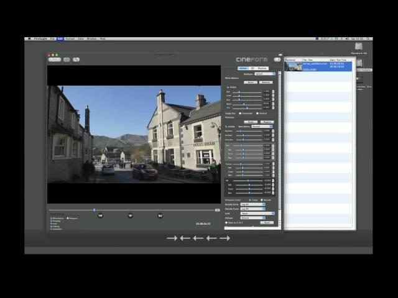This screenshot has height=298, width=398.
Task: Click the button beside the 2.35:1 checkbox
Action: pyautogui.click(x=267, y=223)
